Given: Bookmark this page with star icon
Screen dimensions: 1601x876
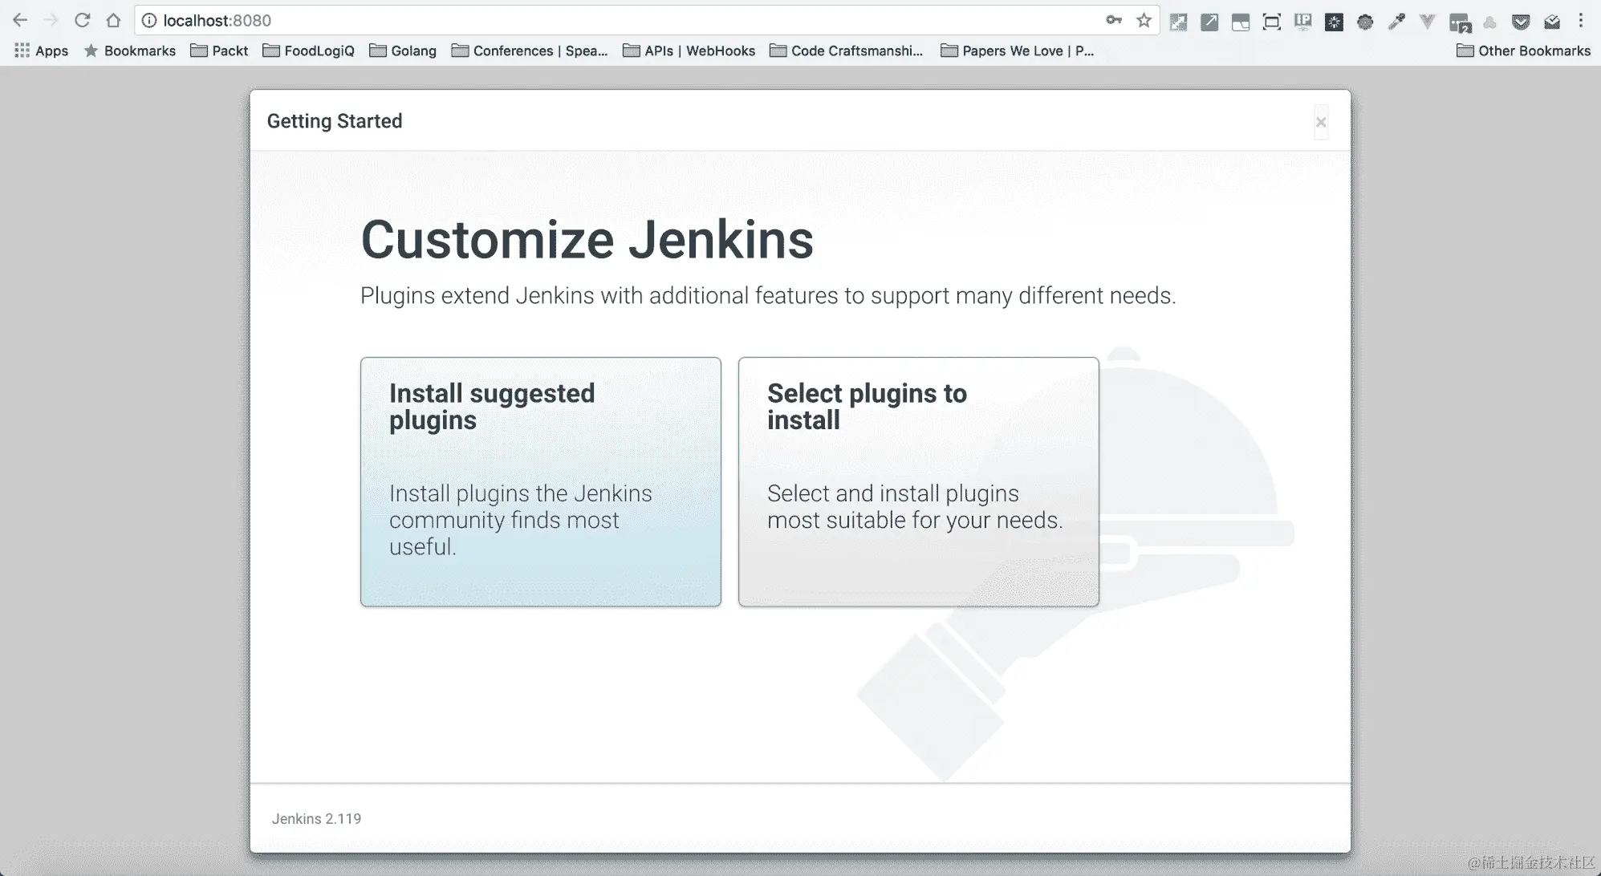Looking at the screenshot, I should [x=1144, y=21].
